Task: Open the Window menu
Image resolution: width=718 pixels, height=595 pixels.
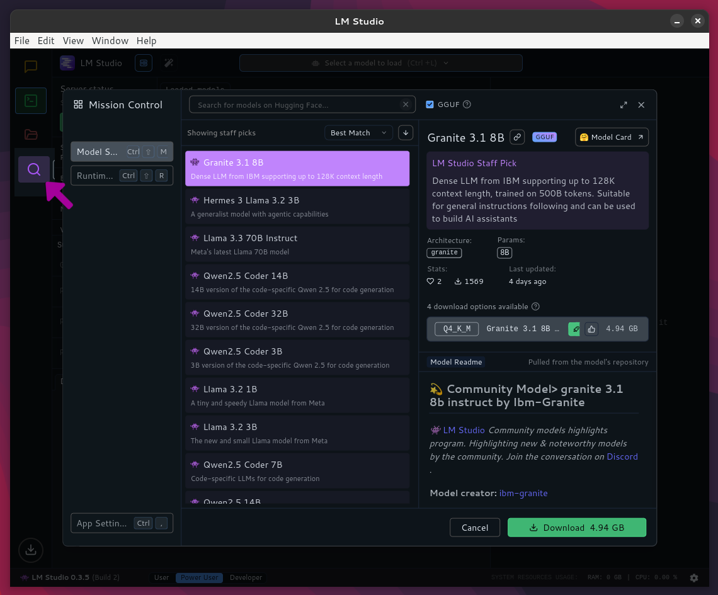Action: pyautogui.click(x=110, y=41)
